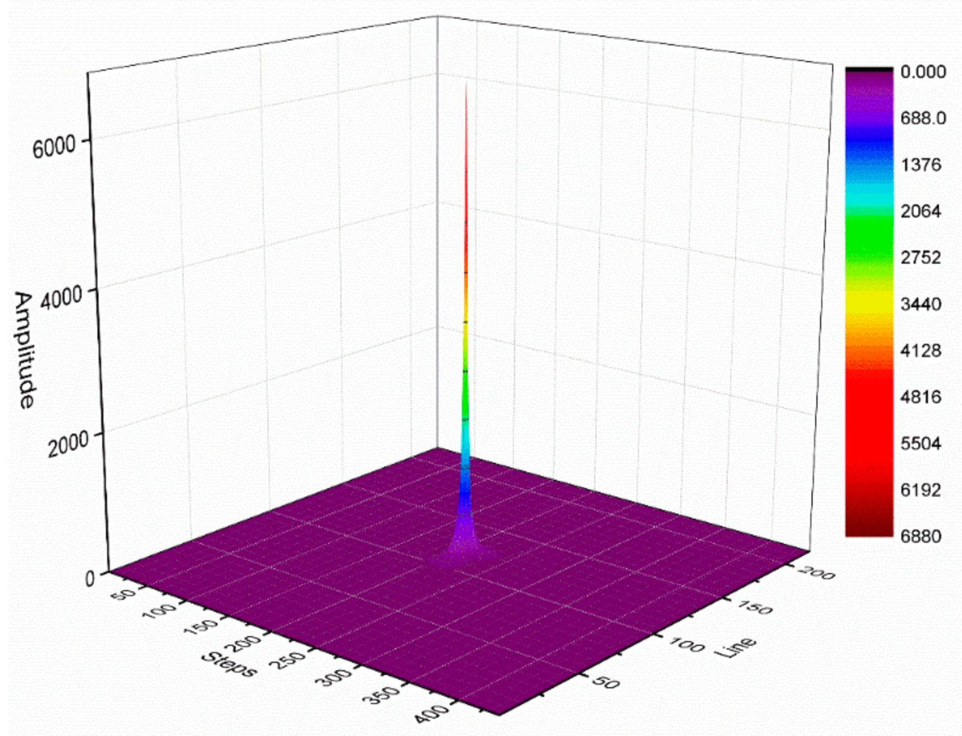
Task: Click the 4128 color scale label
Action: (921, 351)
